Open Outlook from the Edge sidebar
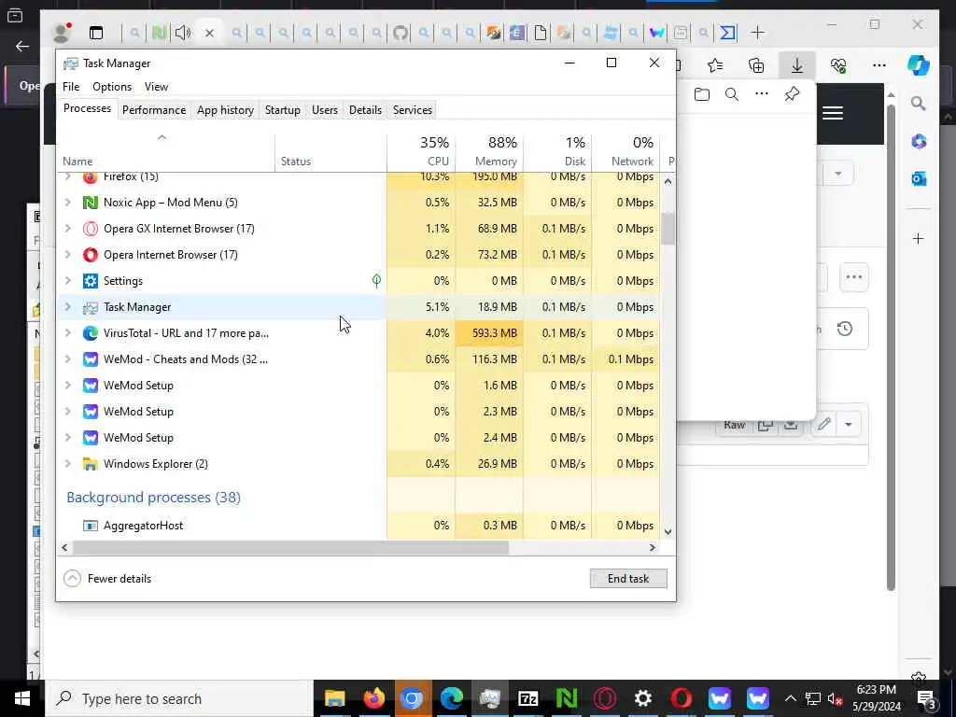This screenshot has height=717, width=956. 919,178
